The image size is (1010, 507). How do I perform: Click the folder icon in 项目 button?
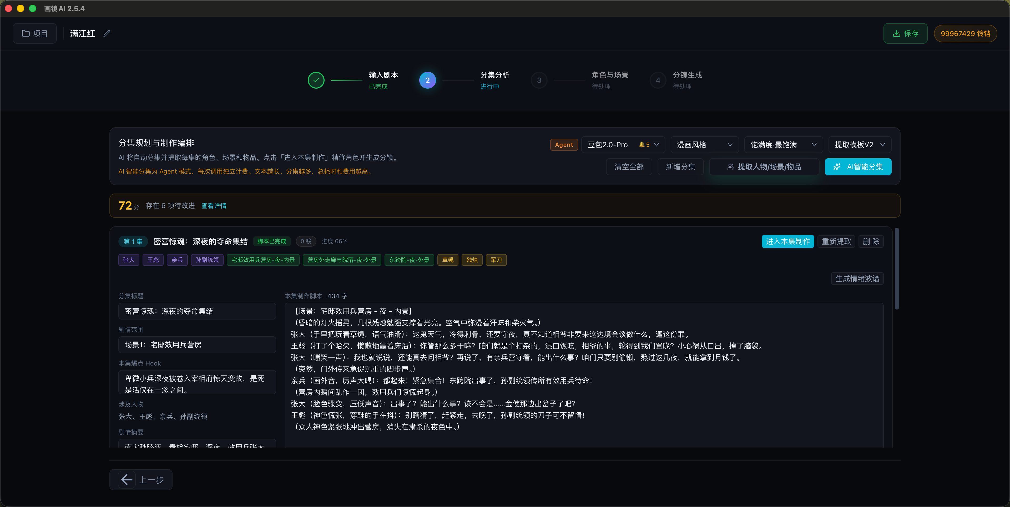coord(26,33)
